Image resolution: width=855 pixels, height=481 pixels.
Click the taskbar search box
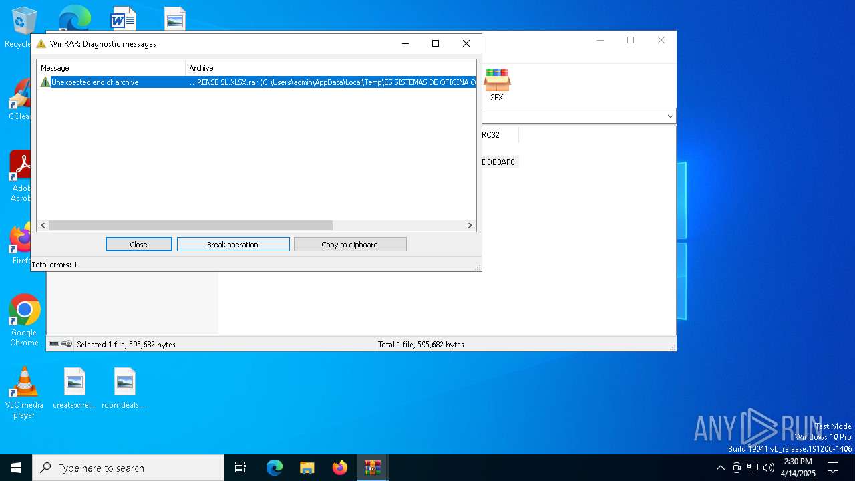128,468
